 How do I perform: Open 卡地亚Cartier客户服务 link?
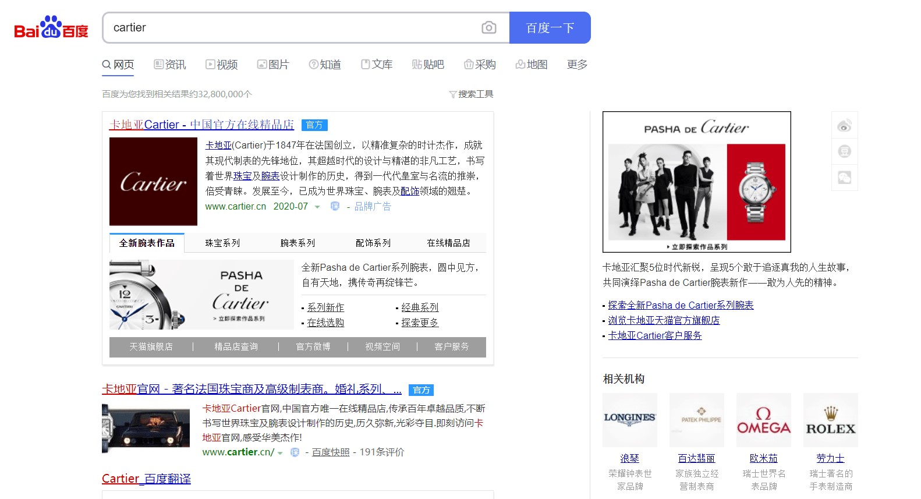(x=655, y=335)
